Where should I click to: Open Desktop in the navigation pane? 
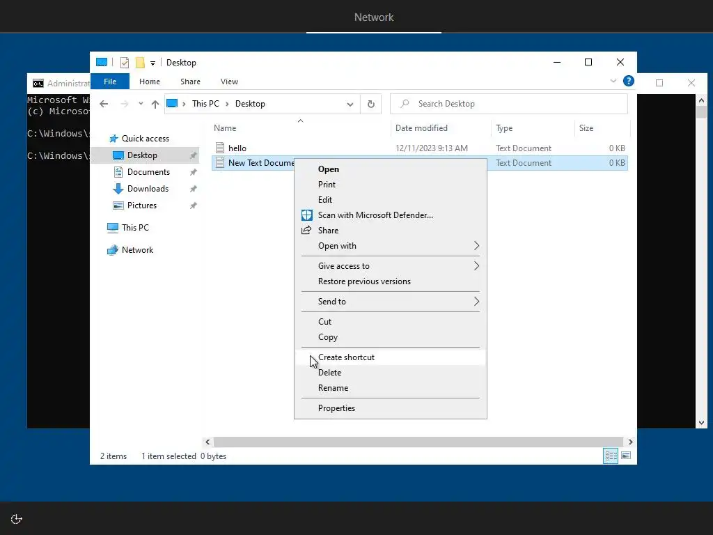tap(142, 155)
